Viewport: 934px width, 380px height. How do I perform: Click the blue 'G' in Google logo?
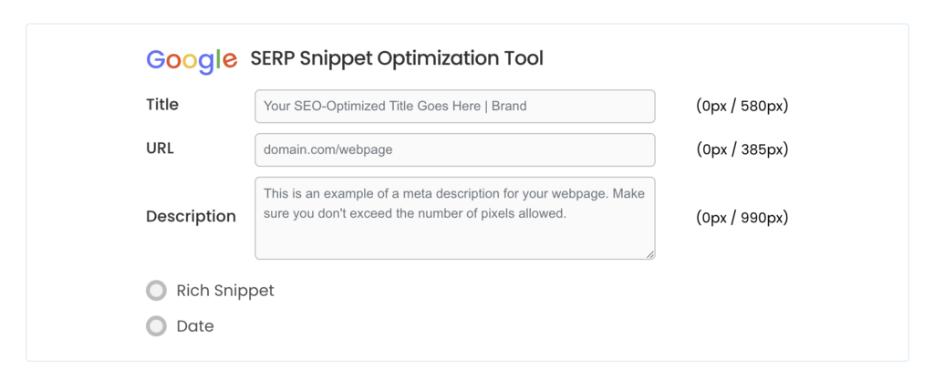tap(157, 59)
